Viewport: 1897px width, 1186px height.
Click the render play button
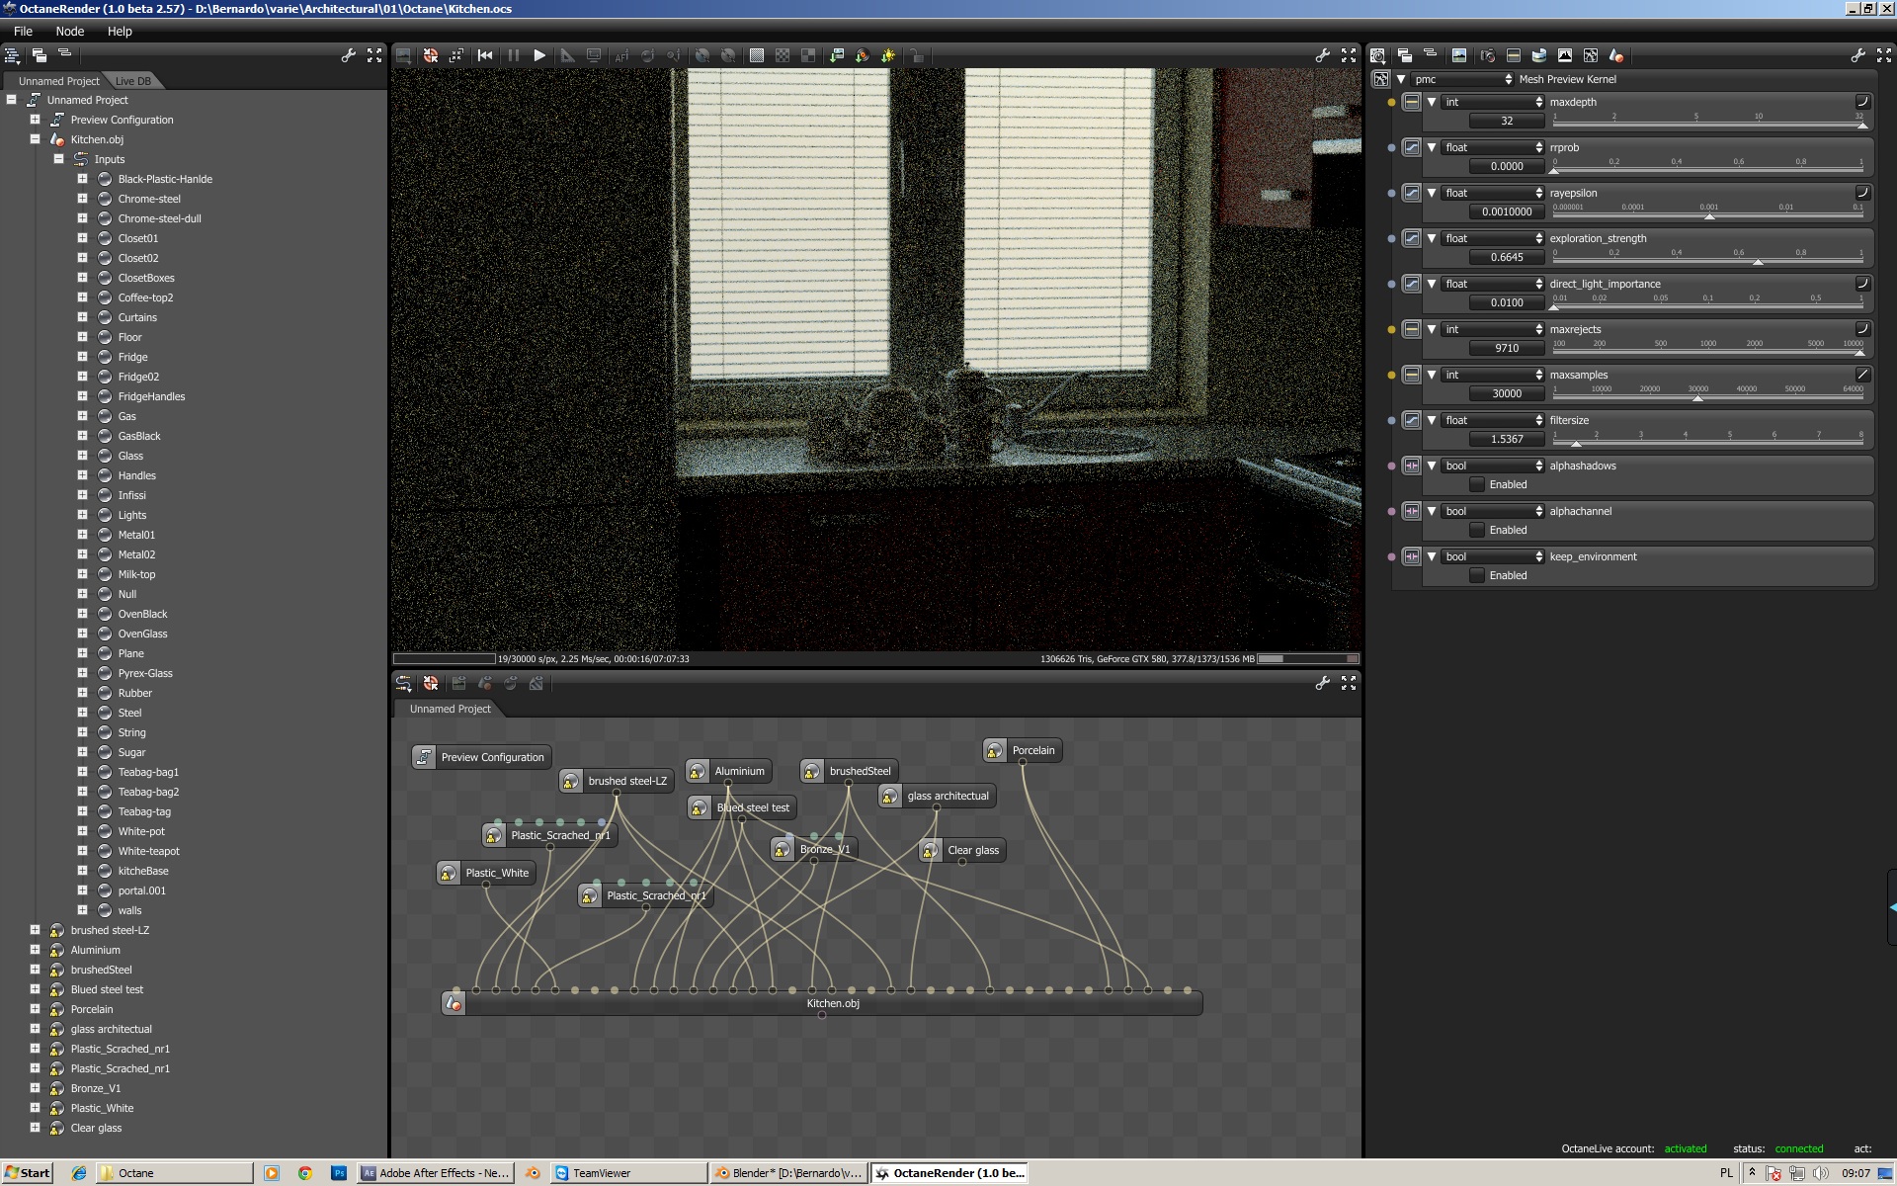[538, 55]
